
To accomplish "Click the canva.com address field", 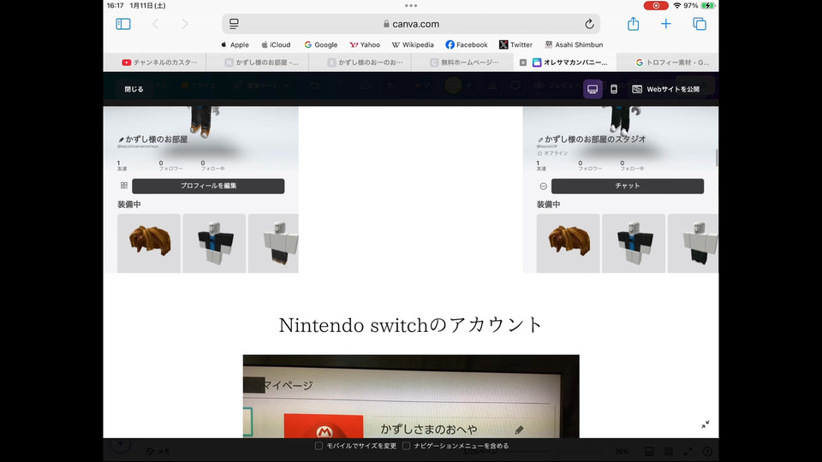I will click(x=411, y=24).
